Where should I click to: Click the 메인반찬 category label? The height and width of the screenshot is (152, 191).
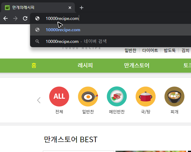coord(117,112)
